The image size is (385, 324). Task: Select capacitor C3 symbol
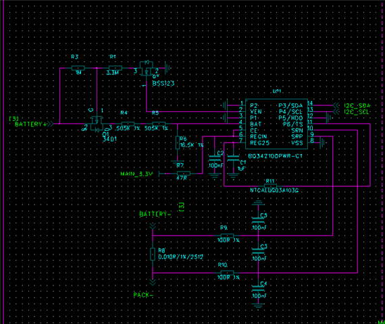(x=258, y=251)
